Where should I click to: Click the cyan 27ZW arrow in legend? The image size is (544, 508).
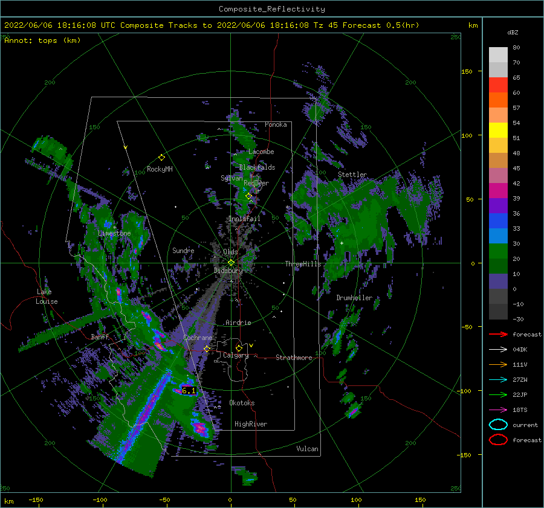pos(498,380)
